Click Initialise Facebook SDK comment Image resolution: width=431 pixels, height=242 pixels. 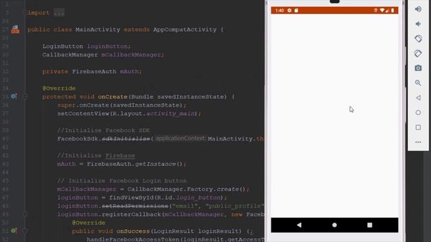pos(103,130)
